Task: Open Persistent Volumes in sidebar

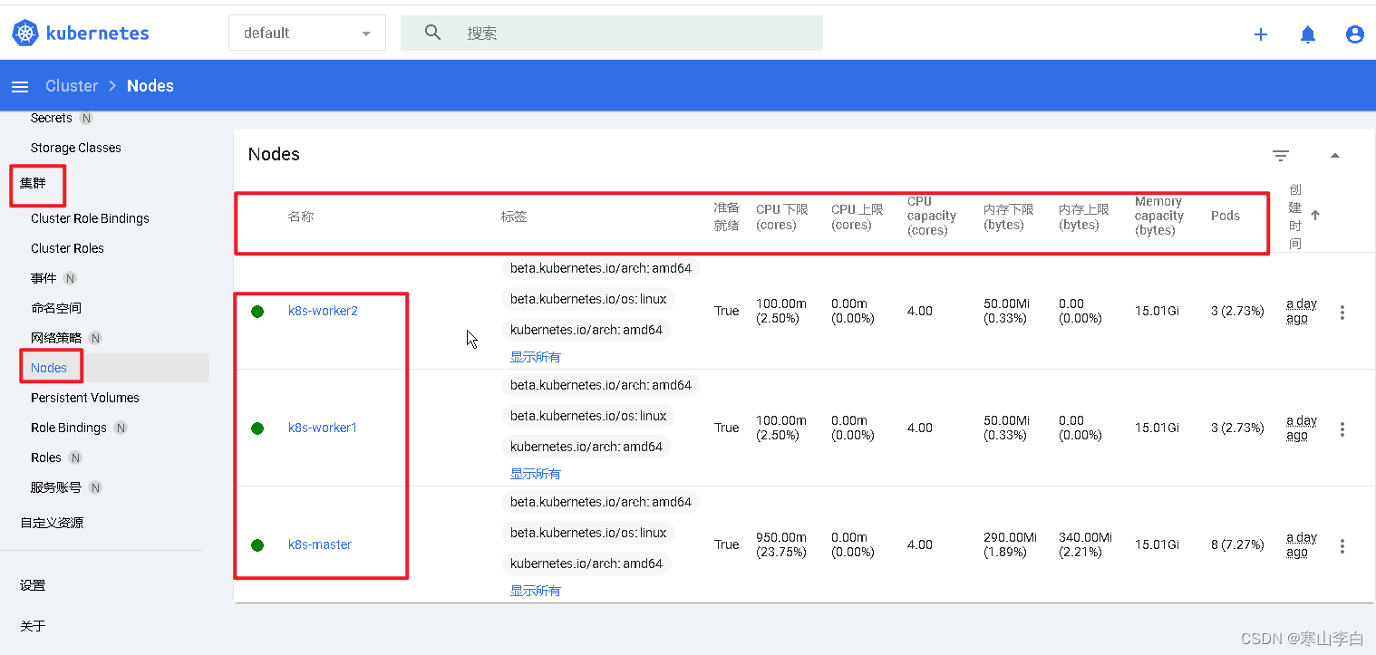Action: [x=85, y=398]
